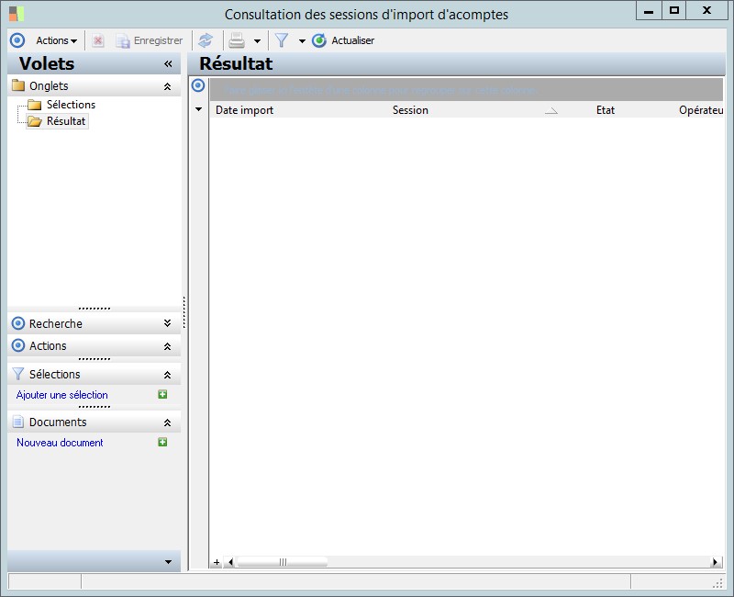Screen dimensions: 734x597
Task: Open the filter dropdown arrow
Action: click(302, 41)
